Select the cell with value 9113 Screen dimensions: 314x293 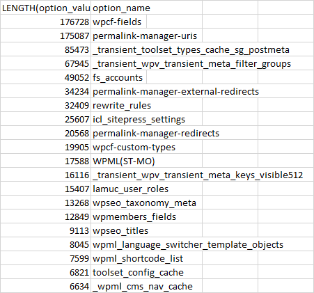click(46, 230)
